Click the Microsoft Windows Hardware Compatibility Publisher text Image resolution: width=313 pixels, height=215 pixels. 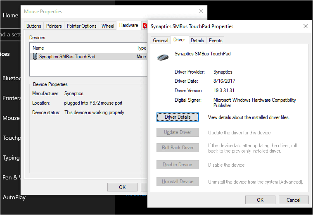click(x=254, y=103)
